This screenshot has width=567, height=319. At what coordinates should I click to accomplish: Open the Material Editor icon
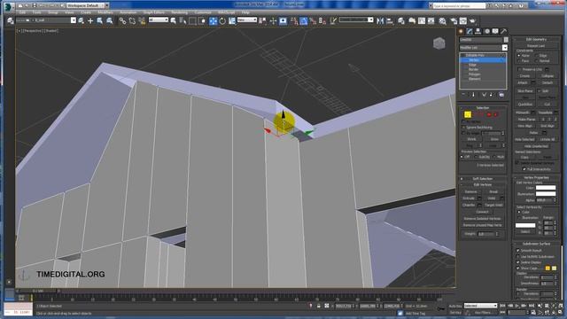(443, 20)
